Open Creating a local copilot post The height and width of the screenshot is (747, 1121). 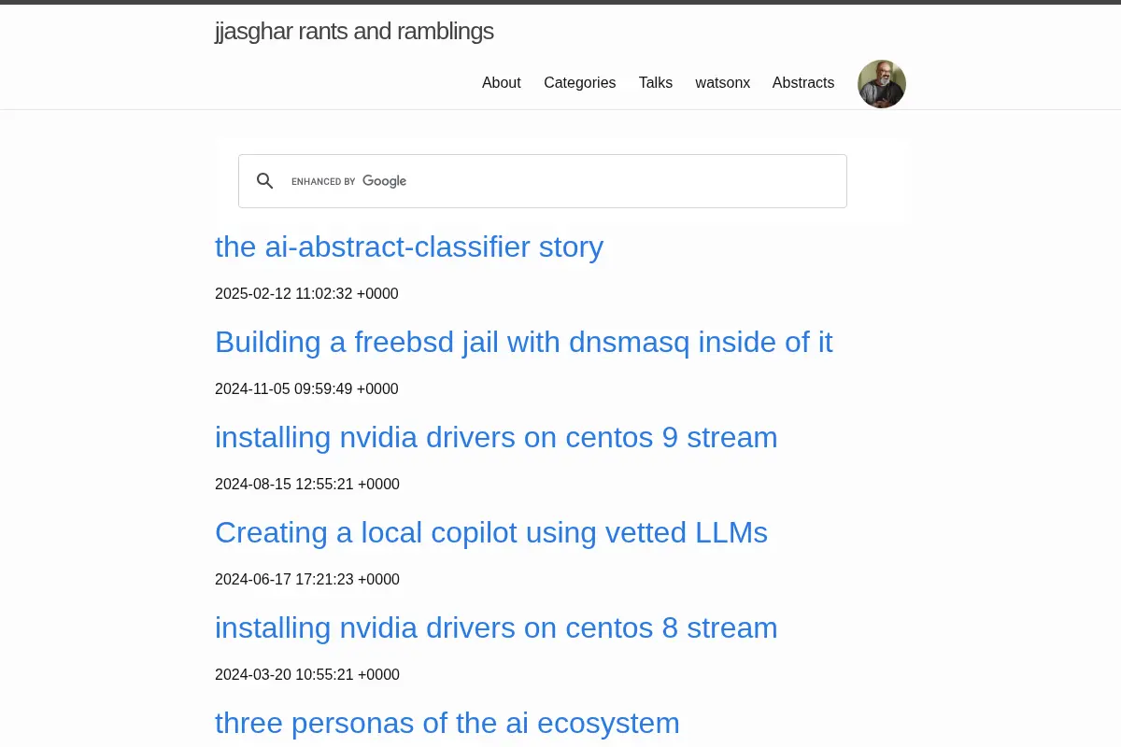pyautogui.click(x=491, y=533)
